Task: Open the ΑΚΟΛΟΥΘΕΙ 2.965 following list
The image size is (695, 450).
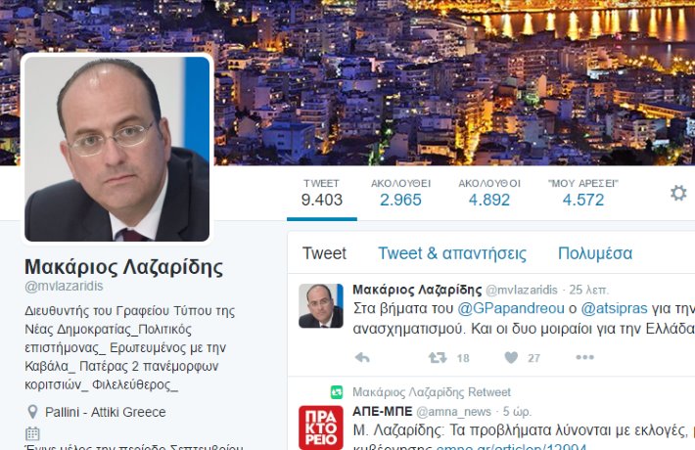Action: 400,194
